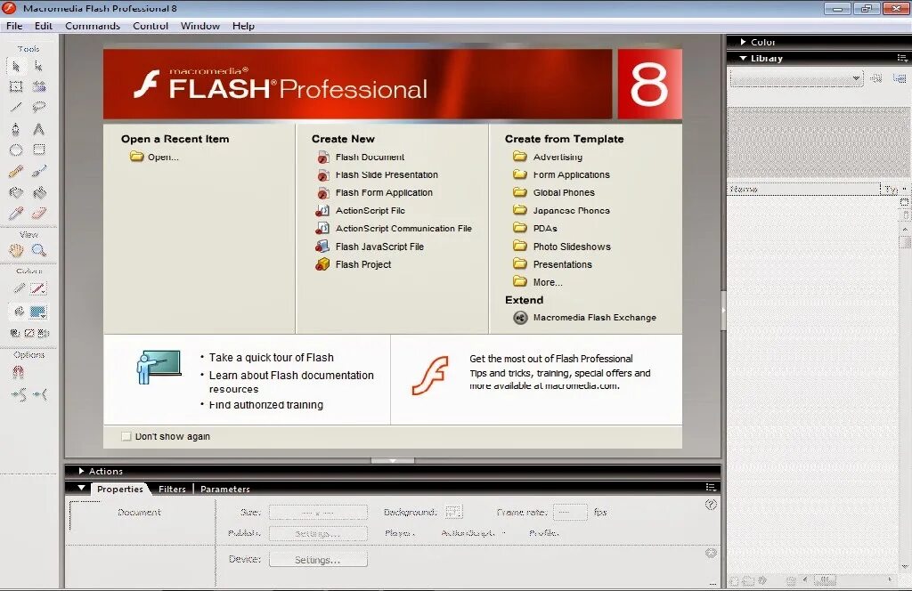Viewport: 912px width, 591px height.
Task: Open the Window menu
Action: (x=200, y=26)
